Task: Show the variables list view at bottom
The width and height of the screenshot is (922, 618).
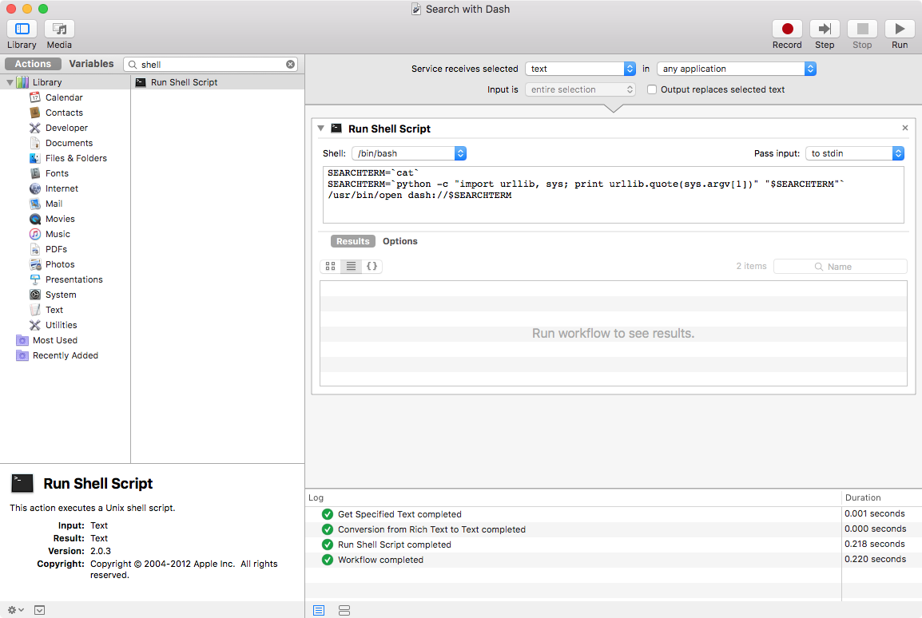Action: point(344,610)
